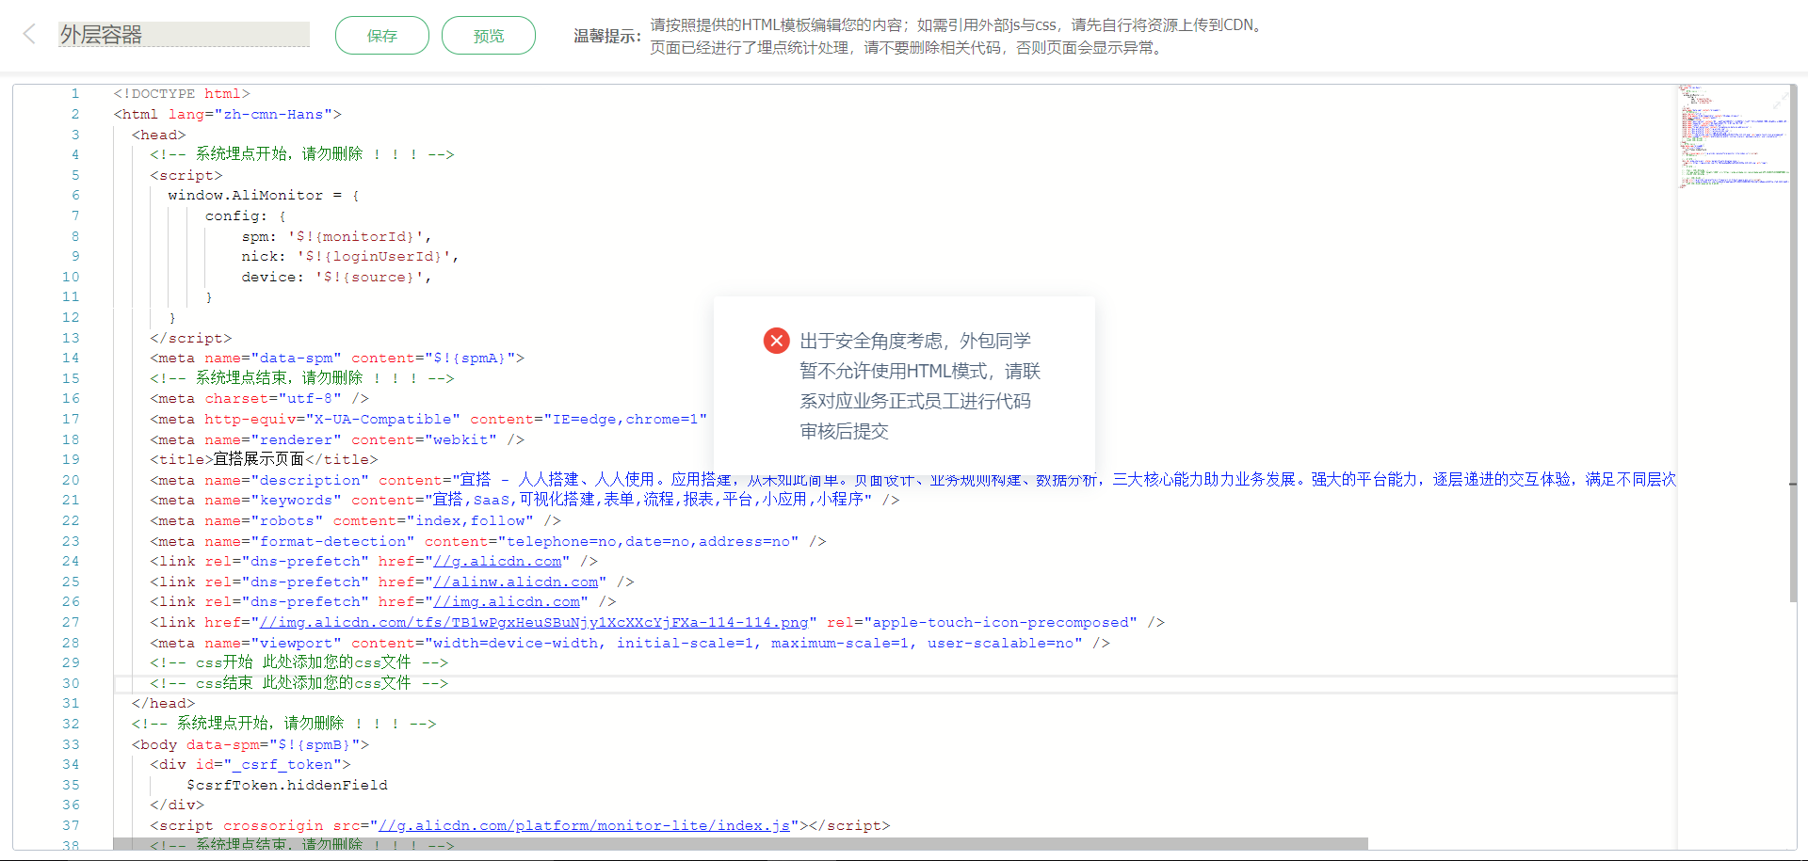Click the editor's vertical scrollbar
The width and height of the screenshot is (1808, 861).
pos(1793,343)
